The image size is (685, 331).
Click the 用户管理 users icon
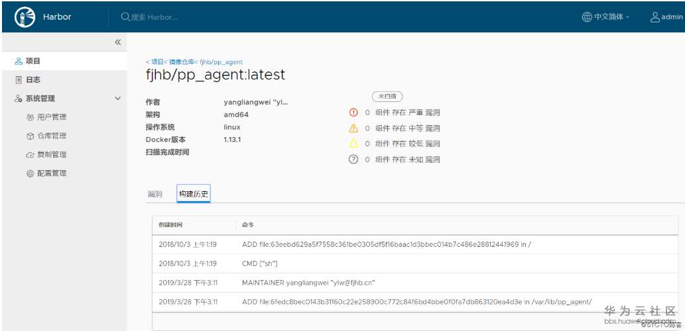[30, 117]
